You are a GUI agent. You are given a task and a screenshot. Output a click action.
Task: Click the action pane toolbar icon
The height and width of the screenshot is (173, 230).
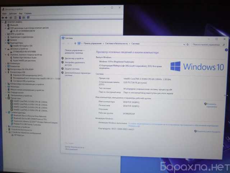[24, 18]
